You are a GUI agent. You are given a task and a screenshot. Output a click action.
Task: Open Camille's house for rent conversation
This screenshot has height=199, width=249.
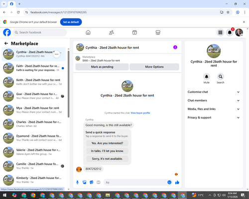click(x=33, y=166)
